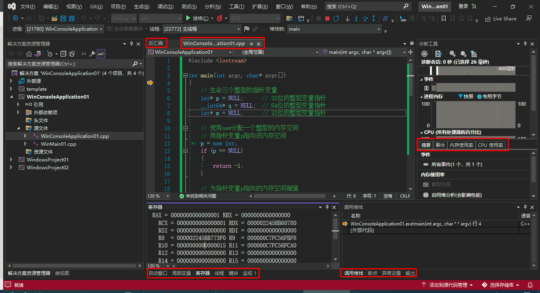The height and width of the screenshot is (293, 540).
Task: Click the Hot Reload flame icon
Action: pyautogui.click(x=220, y=18)
